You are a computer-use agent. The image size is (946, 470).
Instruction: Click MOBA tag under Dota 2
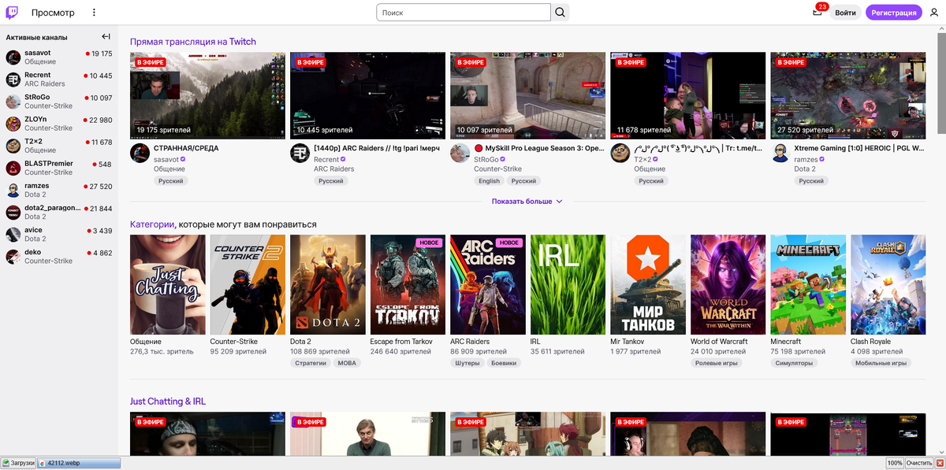coord(347,364)
